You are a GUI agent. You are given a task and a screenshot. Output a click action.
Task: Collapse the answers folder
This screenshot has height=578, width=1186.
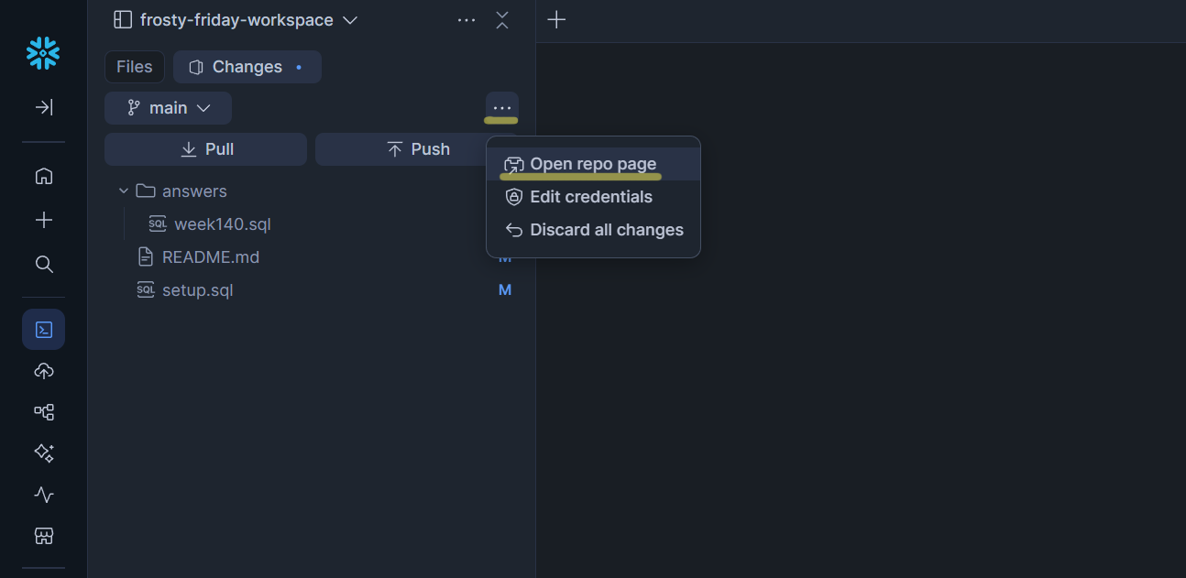coord(124,191)
